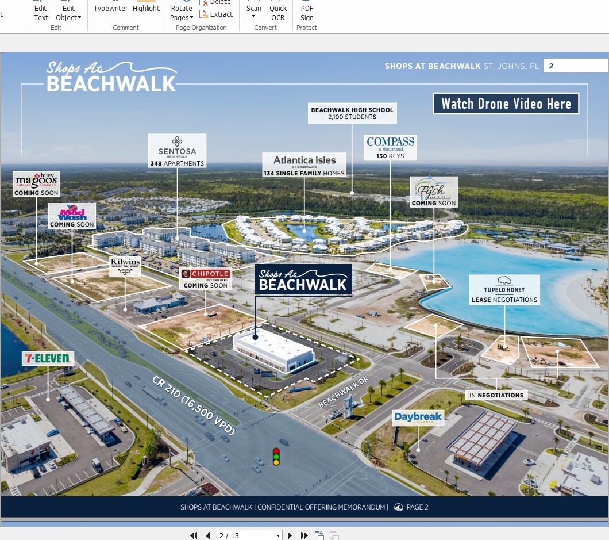Image resolution: width=609 pixels, height=540 pixels.
Task: Select the Highlight tool
Action: [145, 8]
